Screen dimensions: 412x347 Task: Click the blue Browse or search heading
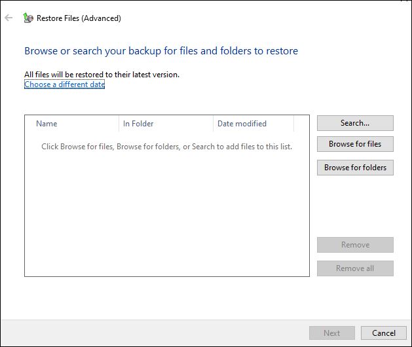click(x=161, y=51)
